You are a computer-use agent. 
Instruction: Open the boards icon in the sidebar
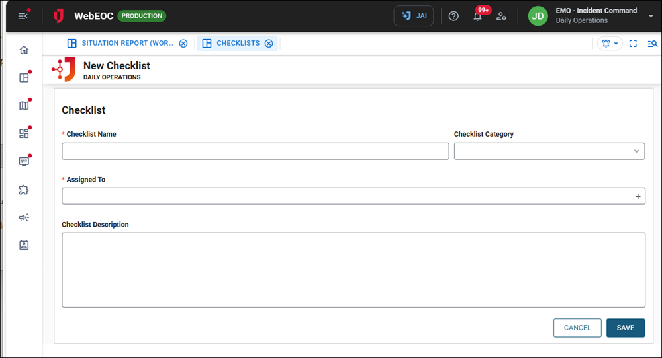(x=24, y=78)
